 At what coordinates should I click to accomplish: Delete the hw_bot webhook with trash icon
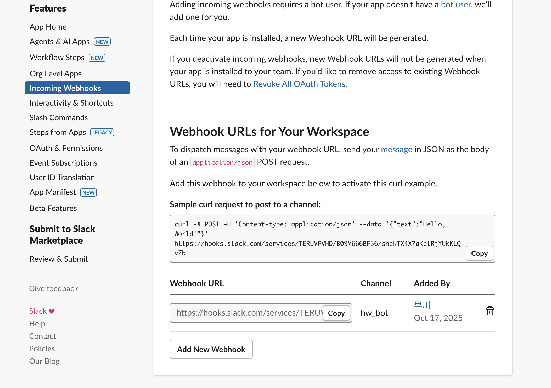click(x=490, y=311)
